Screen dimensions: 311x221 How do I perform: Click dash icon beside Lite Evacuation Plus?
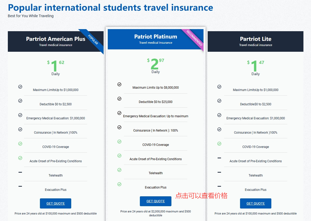click(x=219, y=186)
